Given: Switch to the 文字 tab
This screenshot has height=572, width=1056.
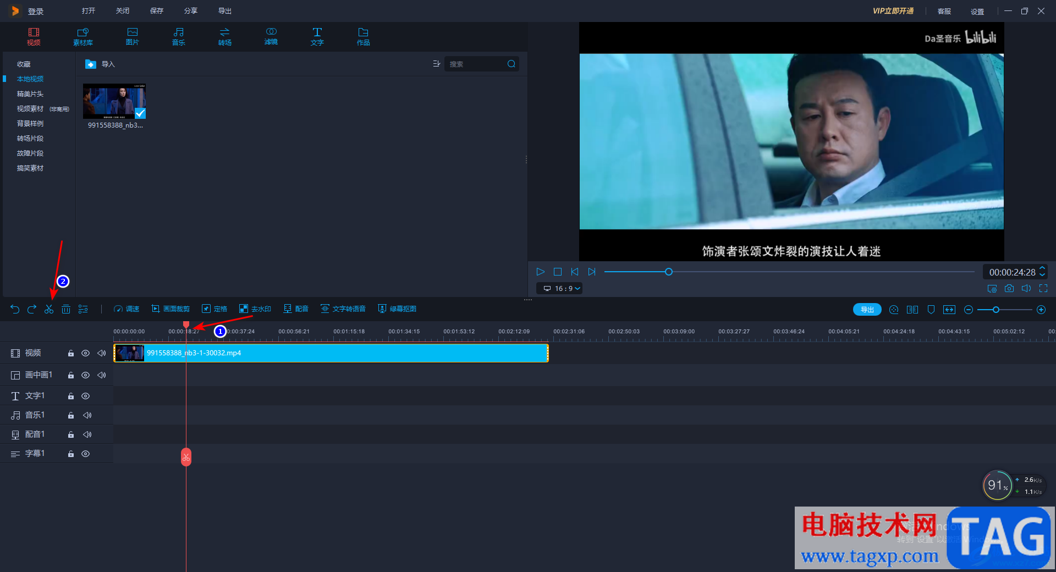Looking at the screenshot, I should coord(317,37).
